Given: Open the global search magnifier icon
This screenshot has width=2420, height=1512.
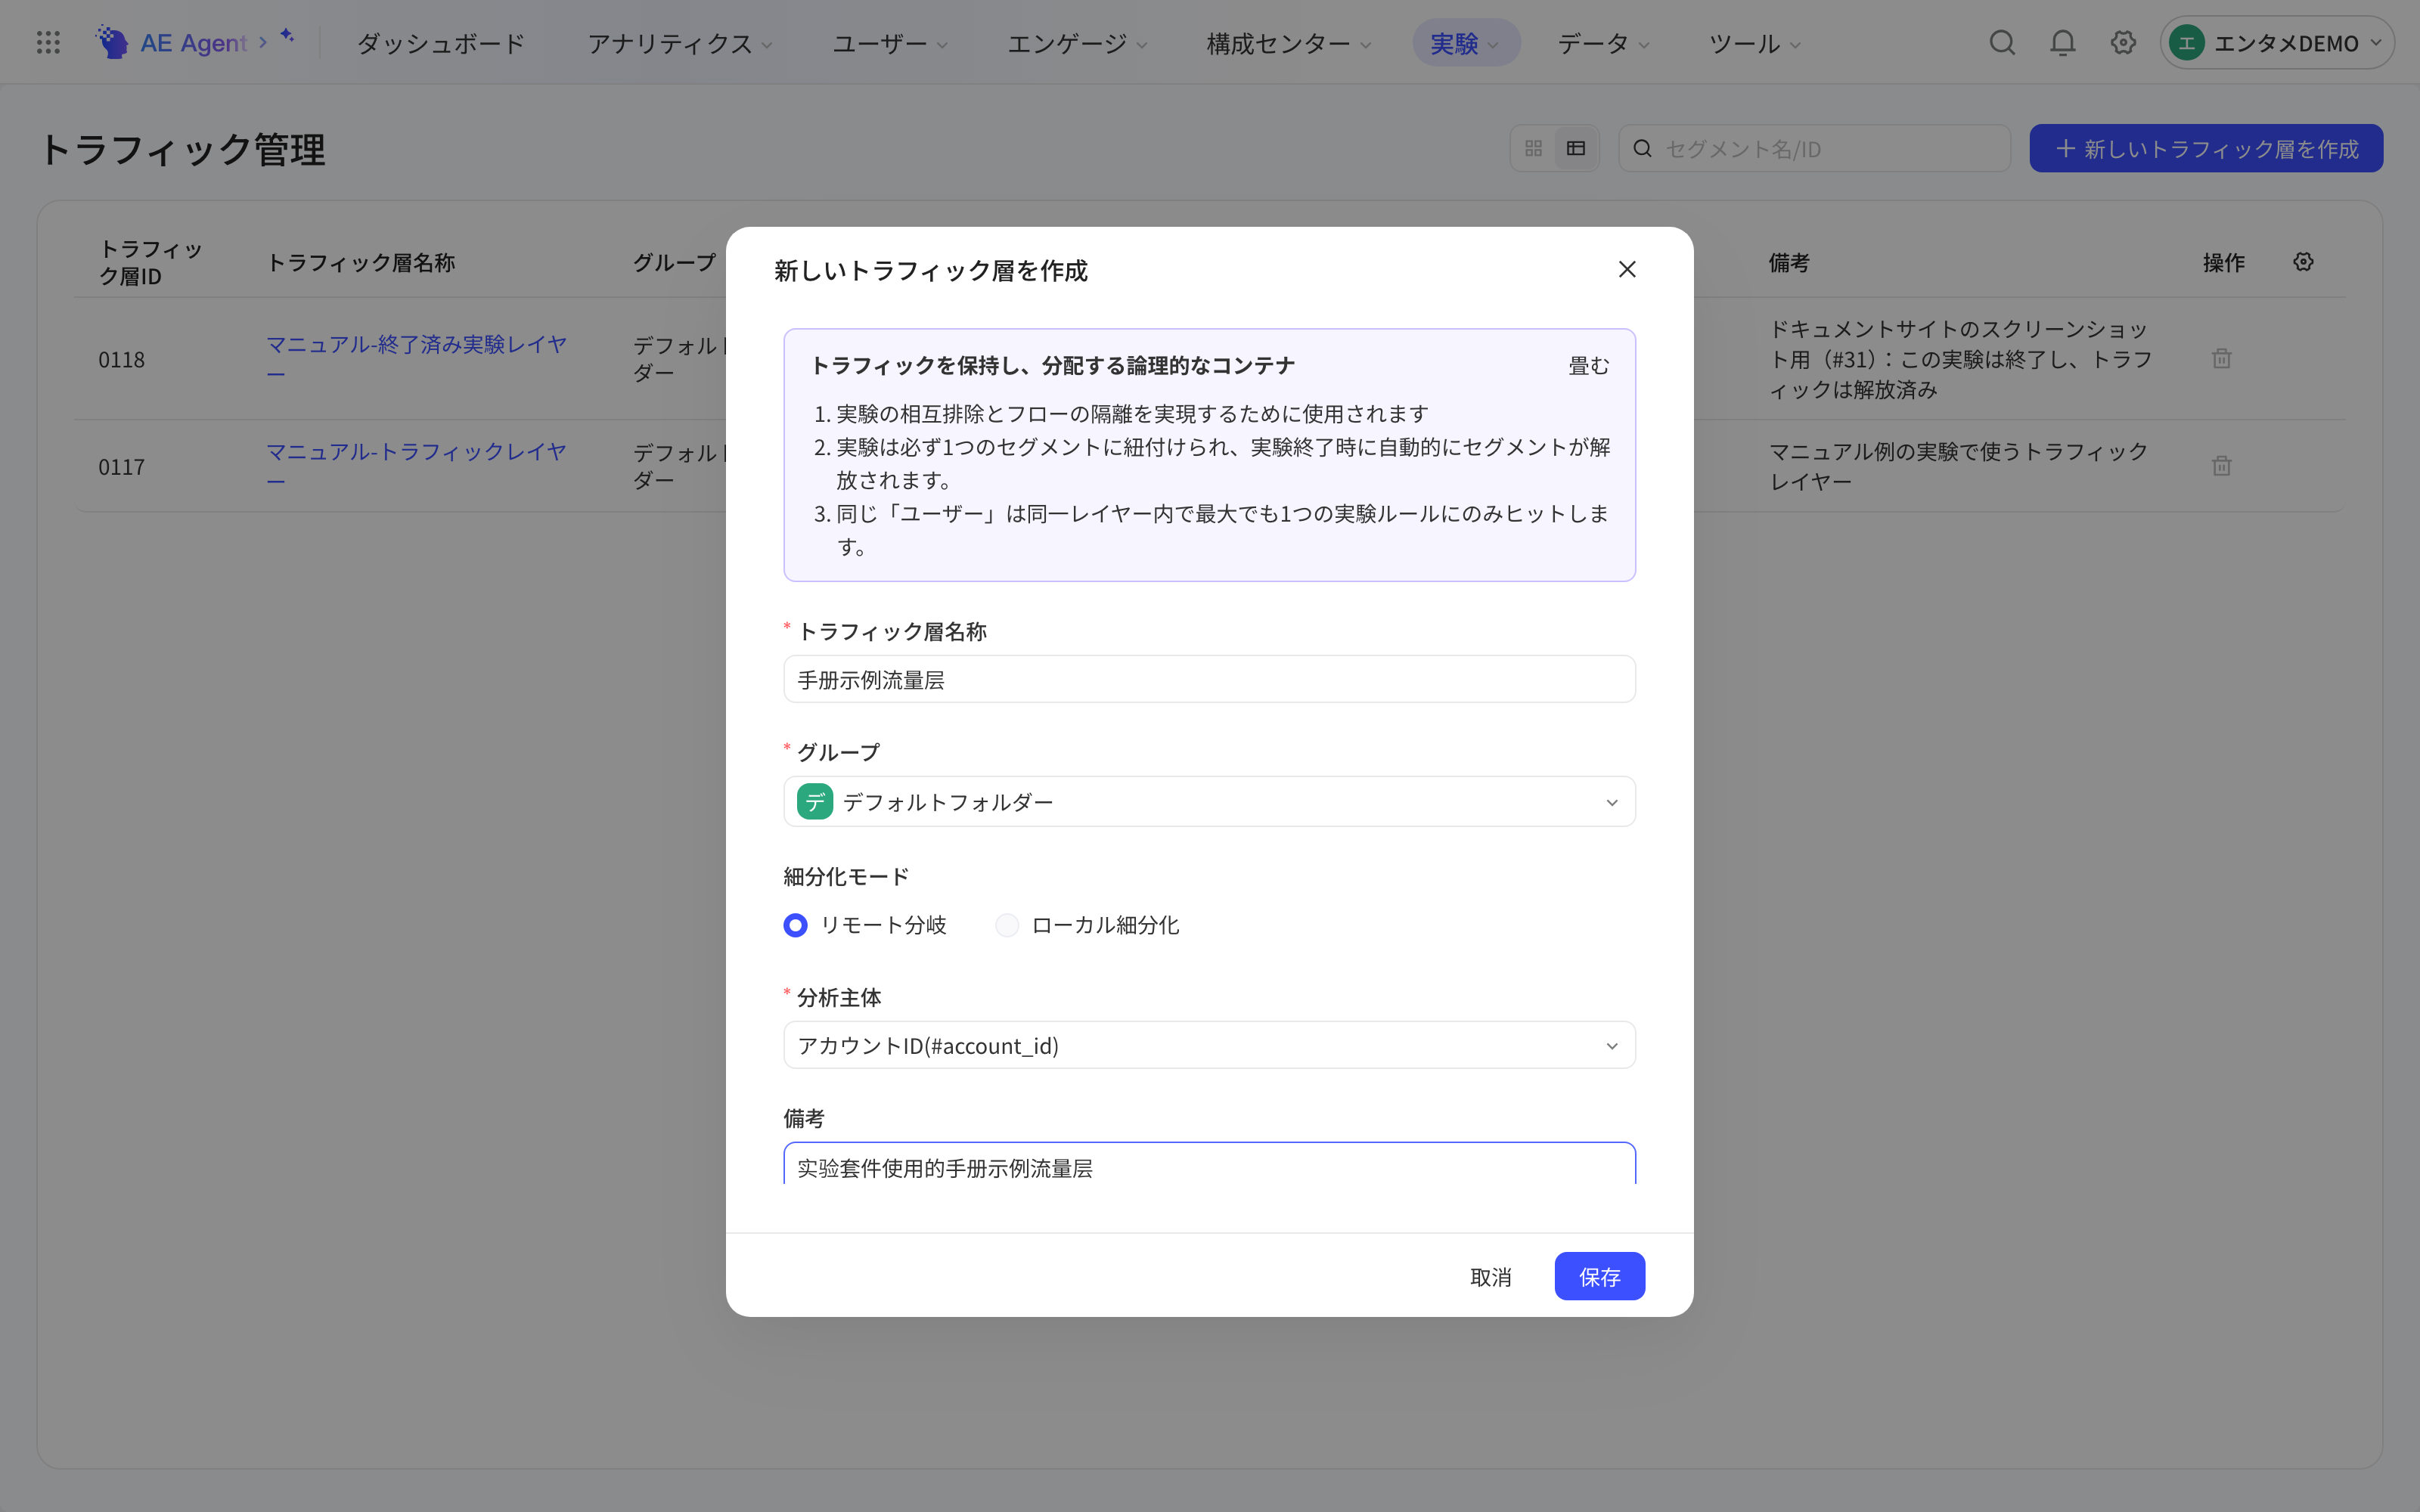Looking at the screenshot, I should [x=2002, y=42].
